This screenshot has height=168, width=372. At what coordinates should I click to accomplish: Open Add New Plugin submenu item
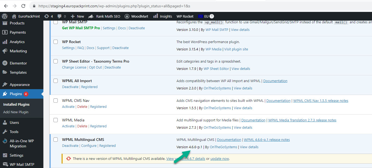click(16, 112)
